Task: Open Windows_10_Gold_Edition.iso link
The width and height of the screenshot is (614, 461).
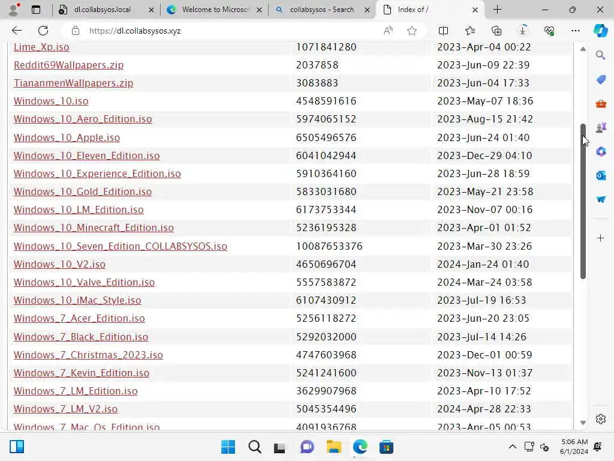Action: click(x=83, y=191)
